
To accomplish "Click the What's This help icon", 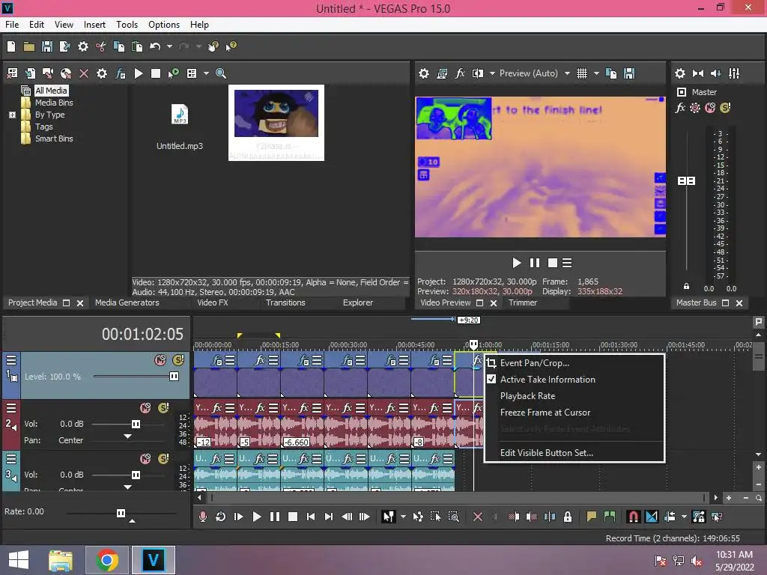I will pos(231,46).
